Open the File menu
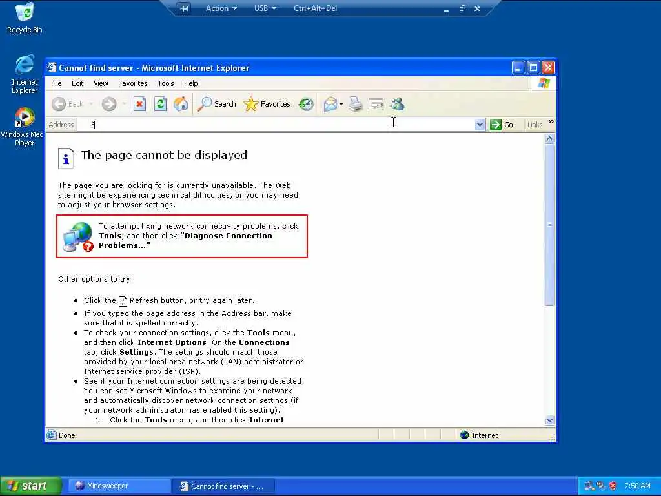The height and width of the screenshot is (496, 661). (x=56, y=83)
